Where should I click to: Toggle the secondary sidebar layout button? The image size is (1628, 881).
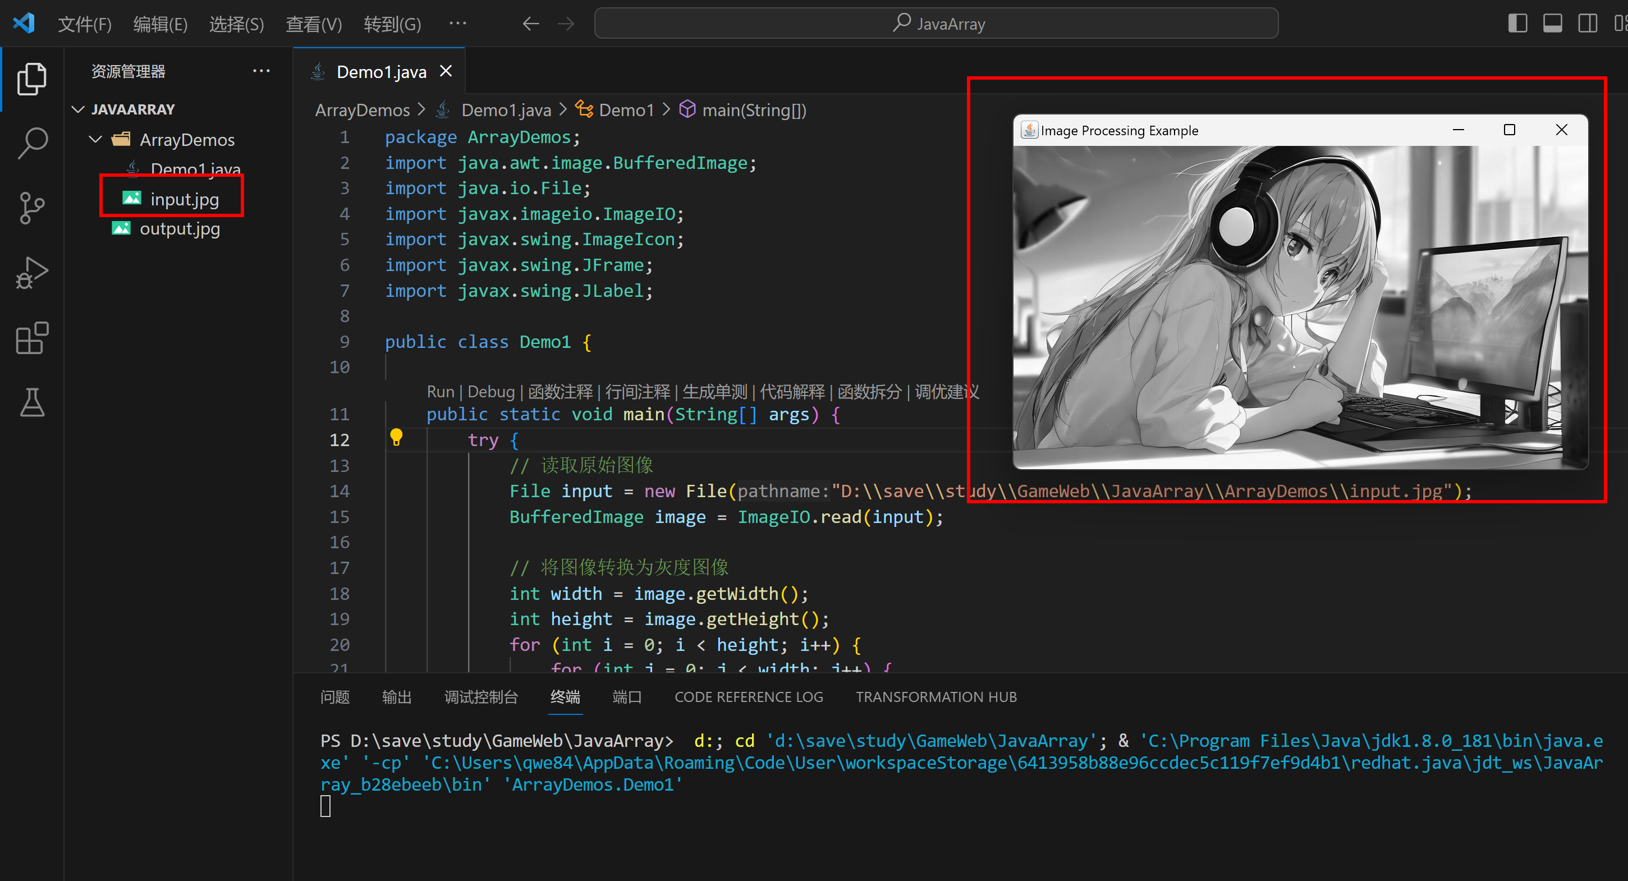[x=1587, y=24]
